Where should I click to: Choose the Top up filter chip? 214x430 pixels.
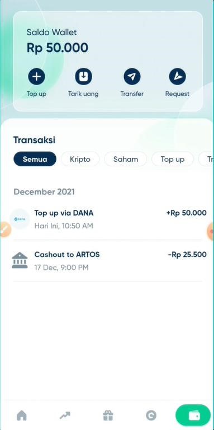point(173,159)
